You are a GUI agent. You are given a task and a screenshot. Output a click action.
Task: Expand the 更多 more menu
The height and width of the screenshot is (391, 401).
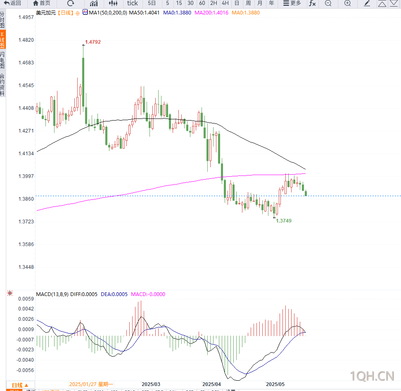[292, 3]
